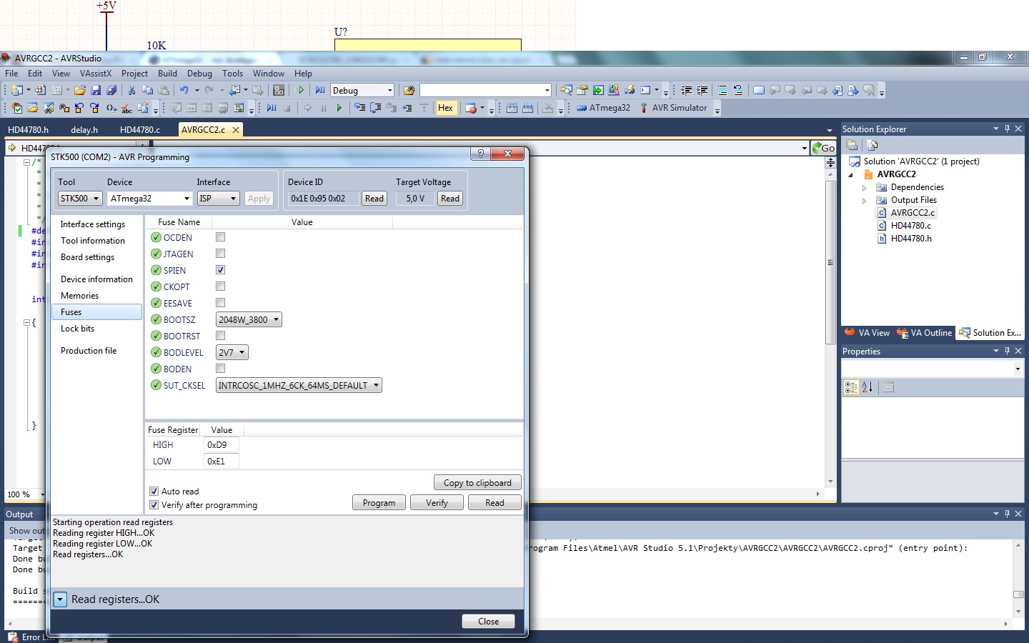Open the SUT_CKSEL clock source dropdown
Screen dimensions: 1029x643
click(299, 385)
